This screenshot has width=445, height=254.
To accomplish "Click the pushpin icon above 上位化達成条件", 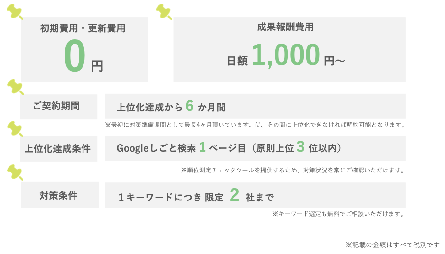I will (15, 129).
